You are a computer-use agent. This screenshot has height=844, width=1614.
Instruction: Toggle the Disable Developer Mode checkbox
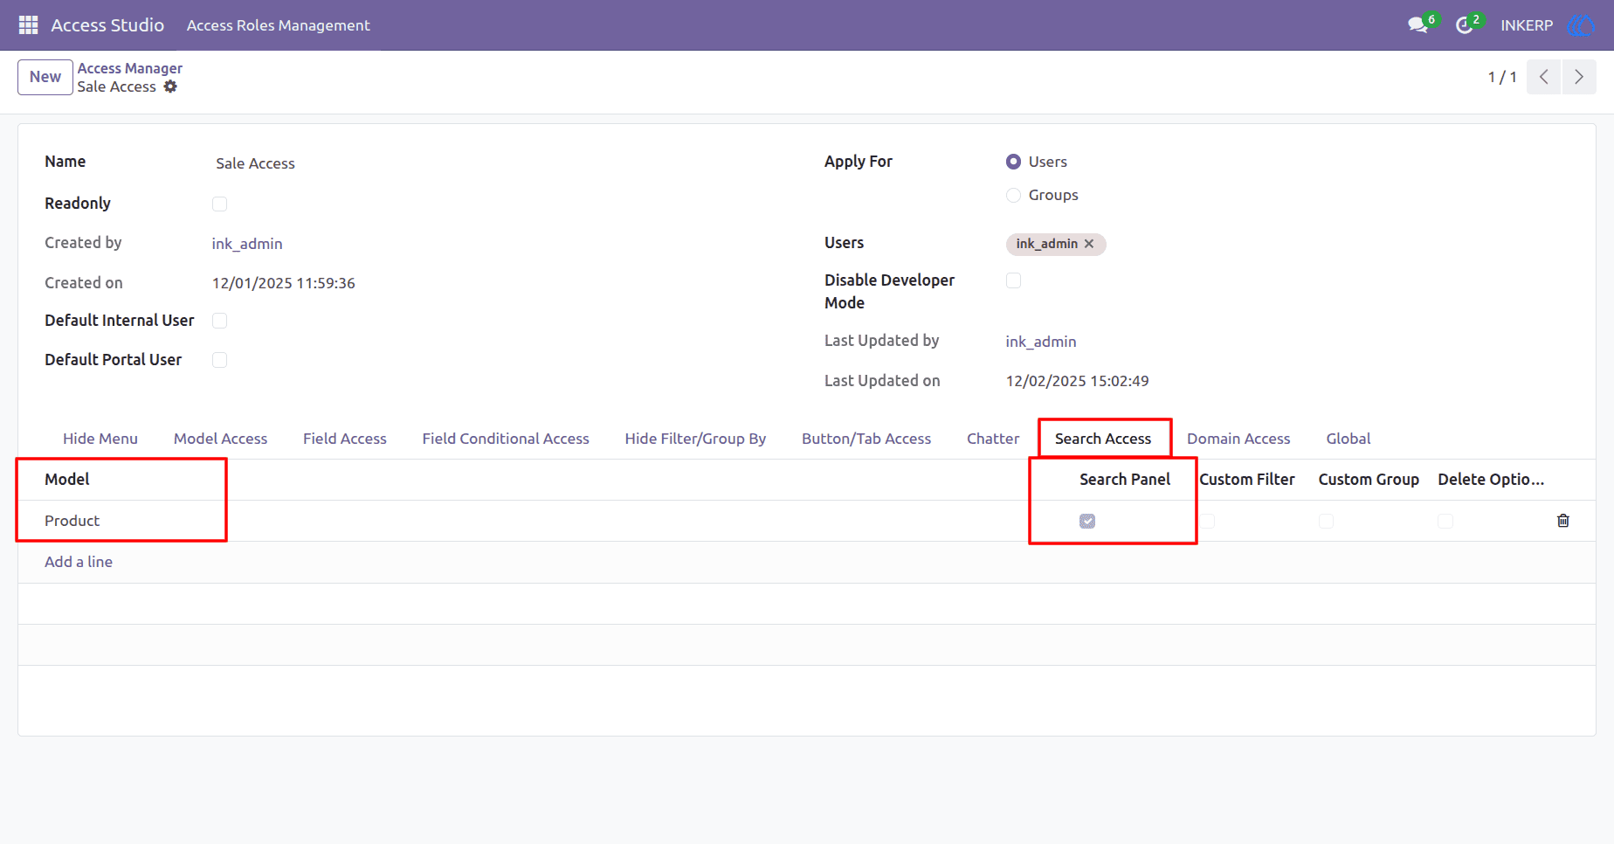(x=1013, y=280)
